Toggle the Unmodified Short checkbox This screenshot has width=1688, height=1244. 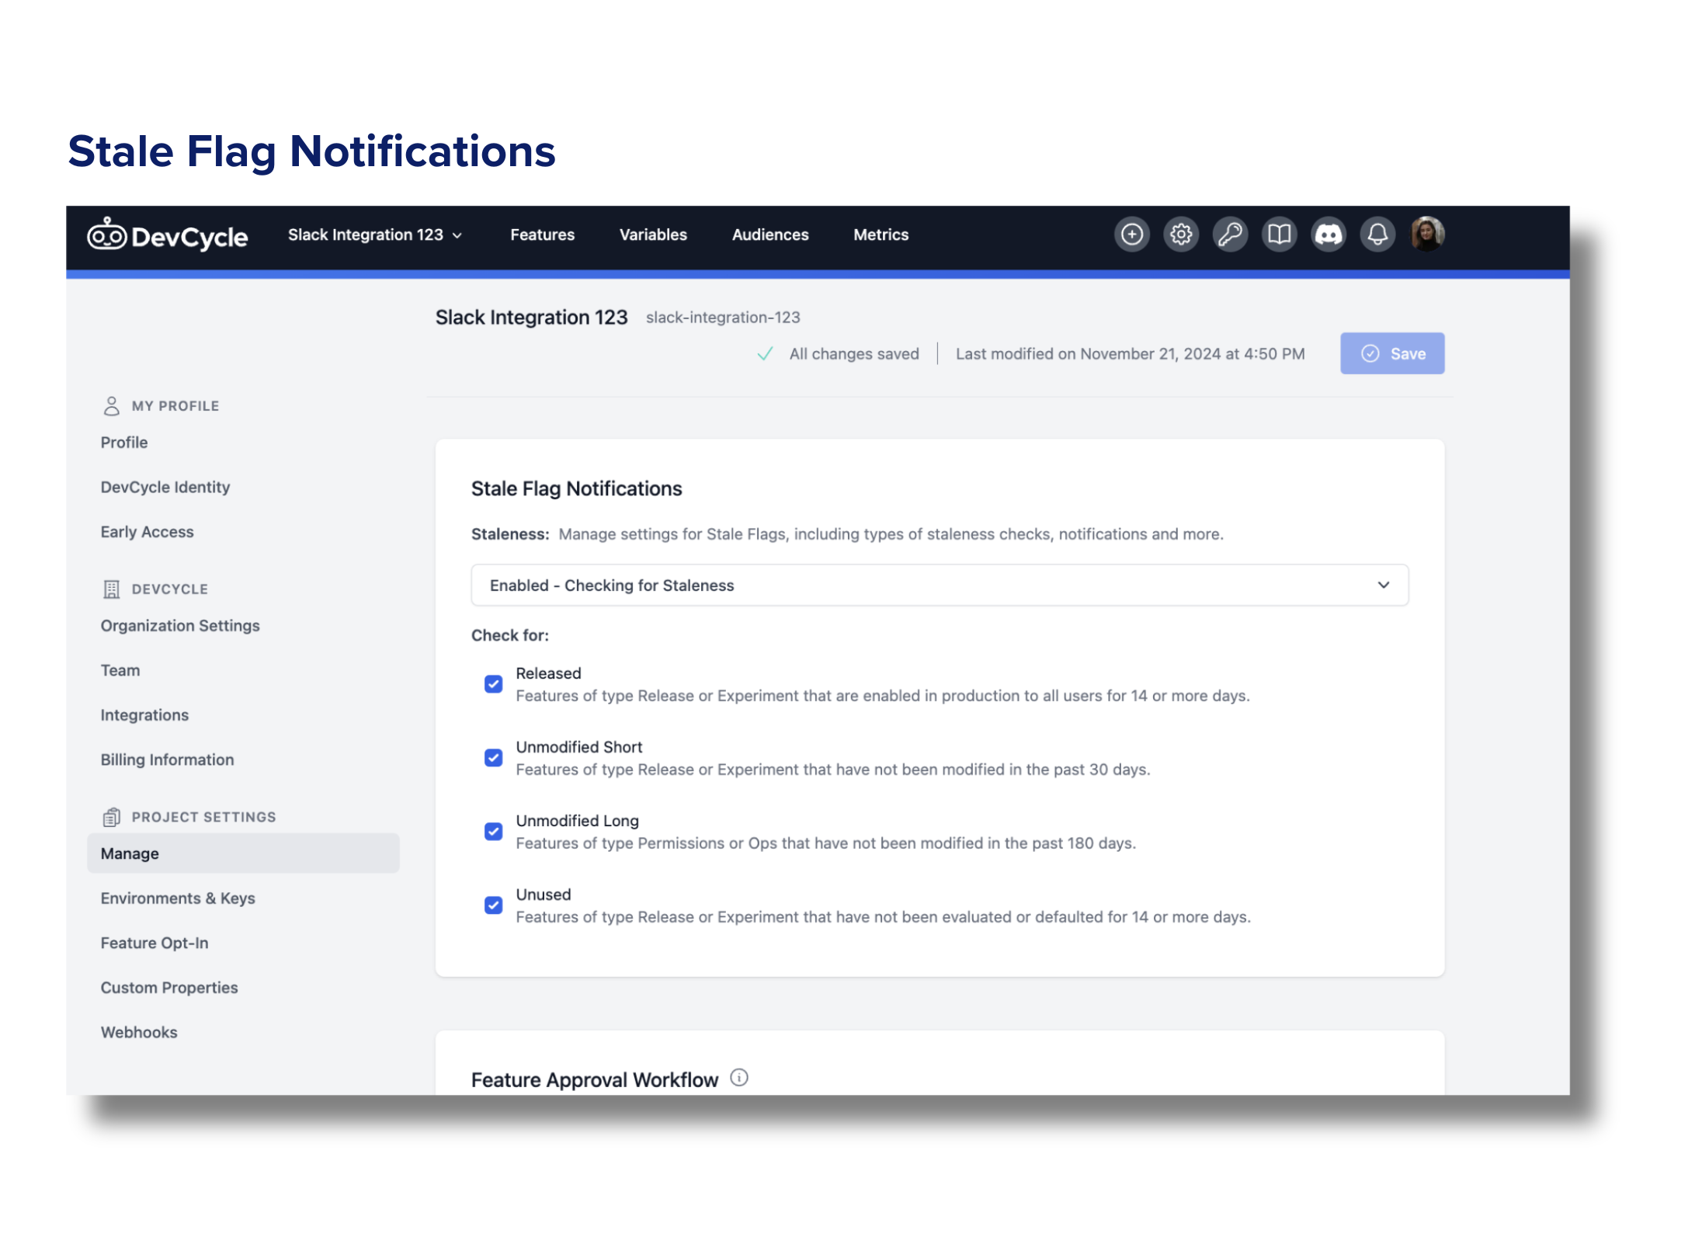(493, 758)
